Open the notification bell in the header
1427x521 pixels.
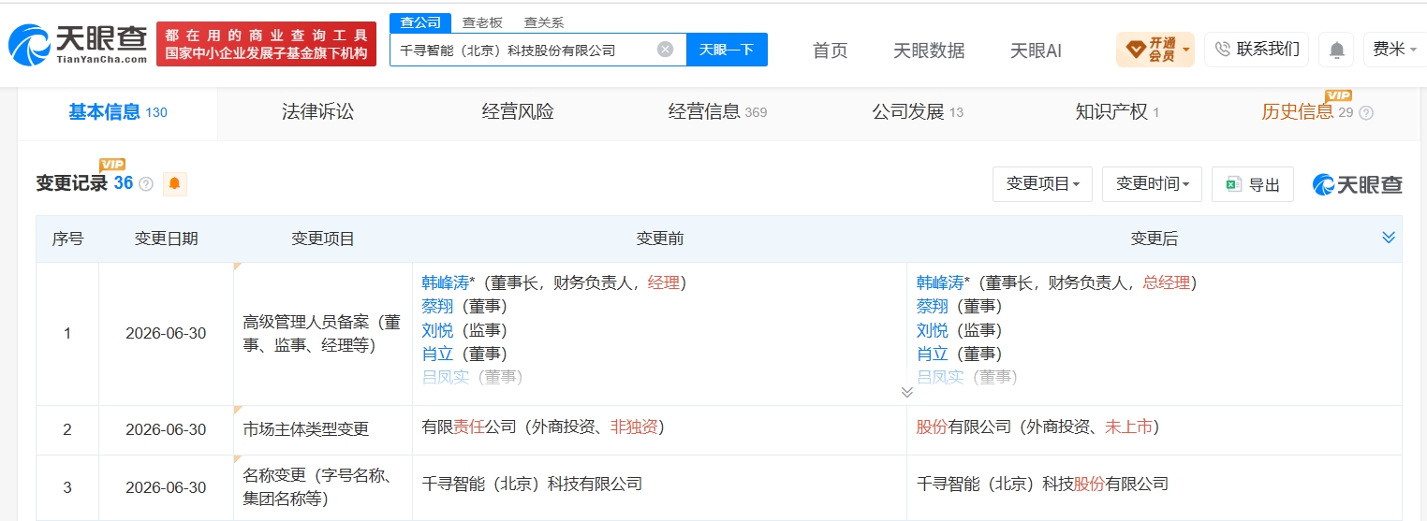coord(1337,50)
